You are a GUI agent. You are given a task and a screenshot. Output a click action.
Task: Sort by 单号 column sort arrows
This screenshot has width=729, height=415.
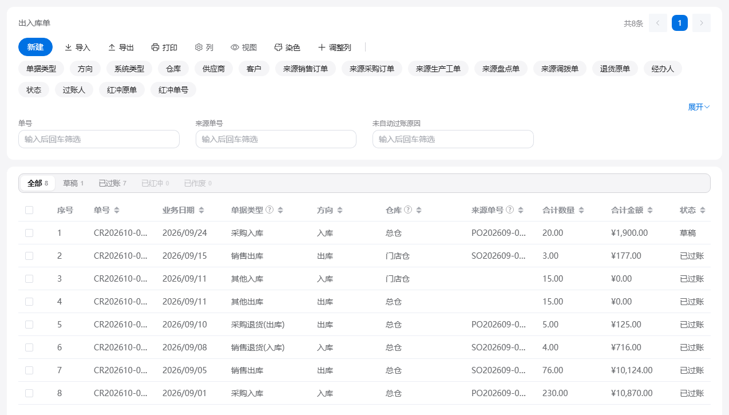click(117, 210)
